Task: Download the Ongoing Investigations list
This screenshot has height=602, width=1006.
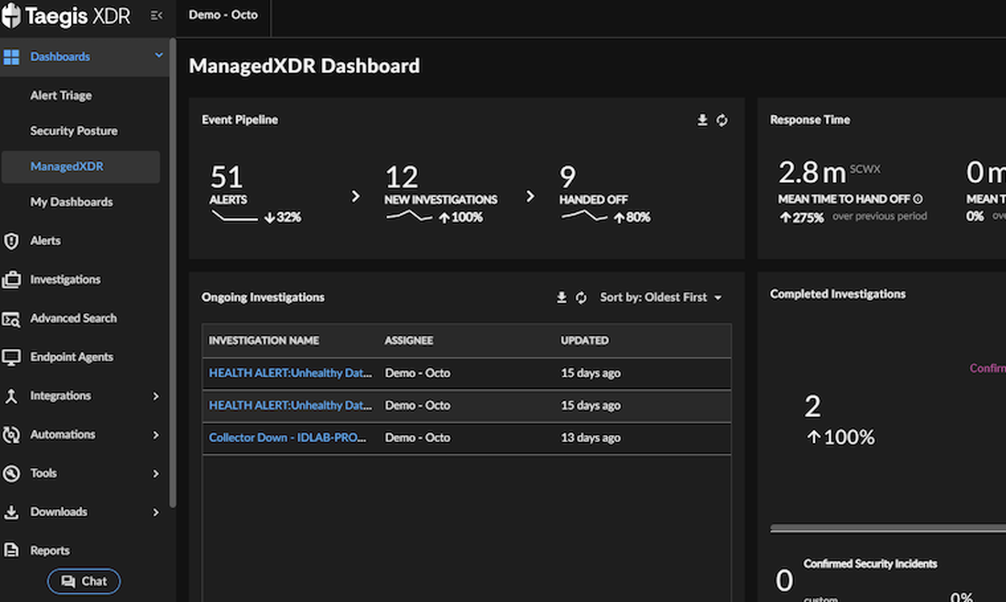Action: click(x=562, y=298)
